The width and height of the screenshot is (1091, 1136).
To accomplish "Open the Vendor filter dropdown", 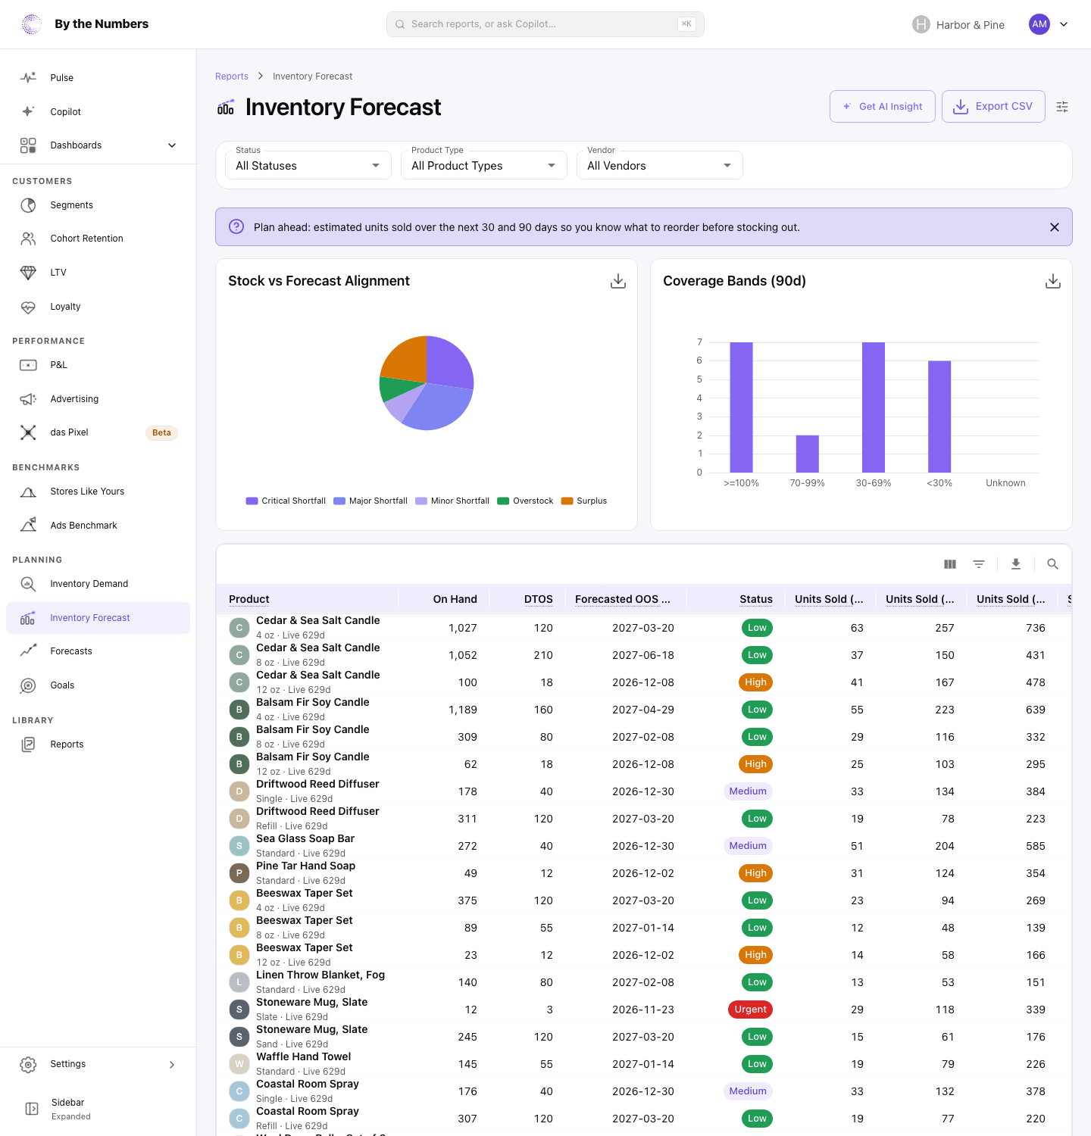I will click(x=660, y=165).
